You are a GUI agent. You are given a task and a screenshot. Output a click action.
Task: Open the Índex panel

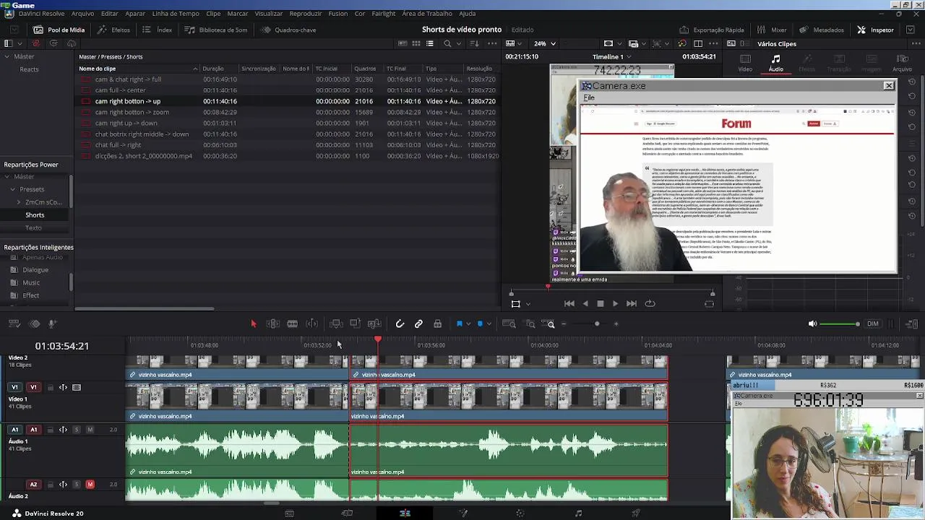158,30
